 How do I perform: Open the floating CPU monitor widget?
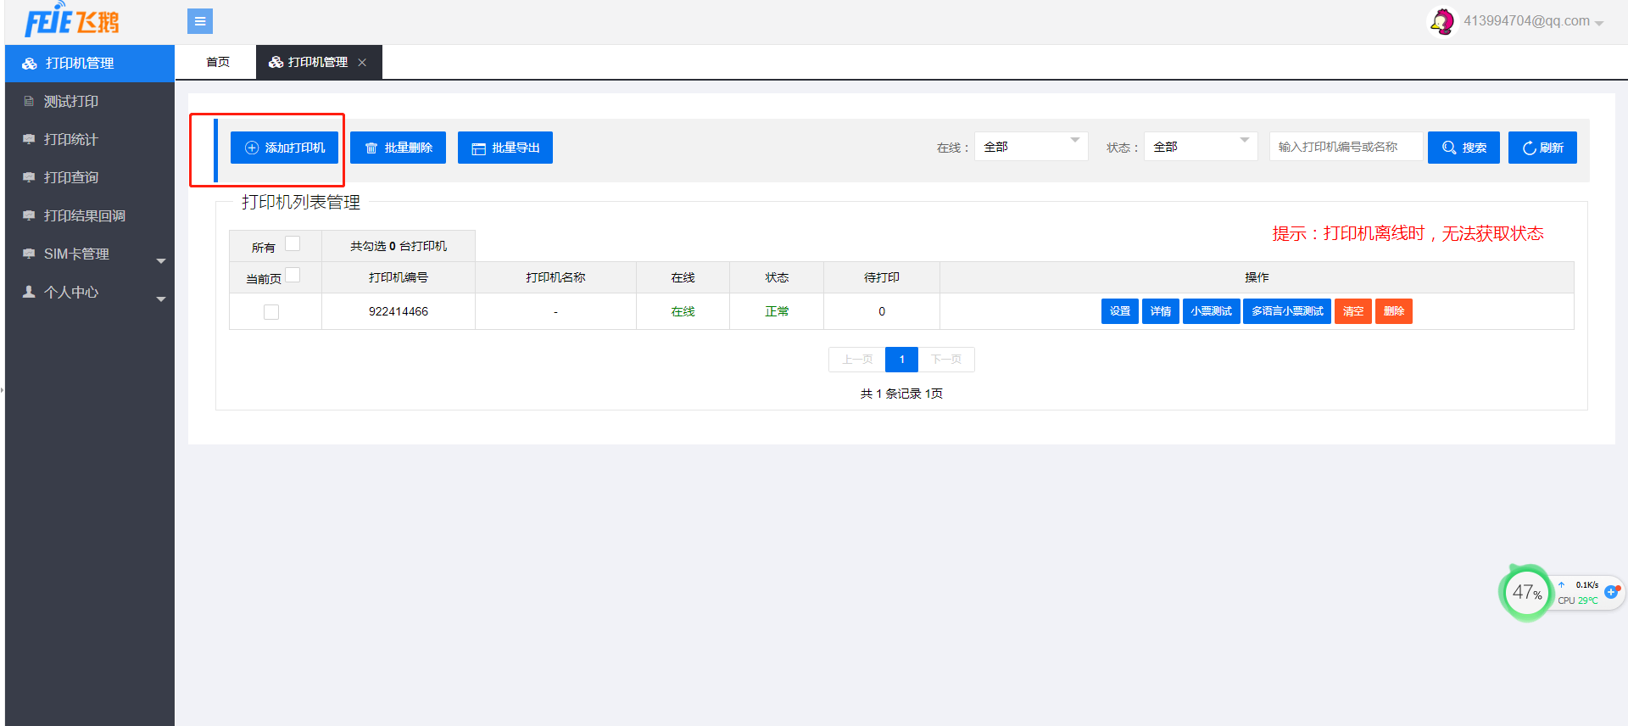[1526, 593]
